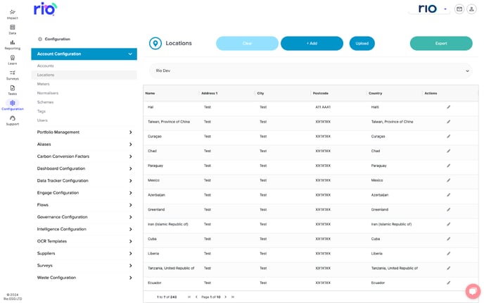
Task: Open the Learn section icon
Action: [13, 60]
